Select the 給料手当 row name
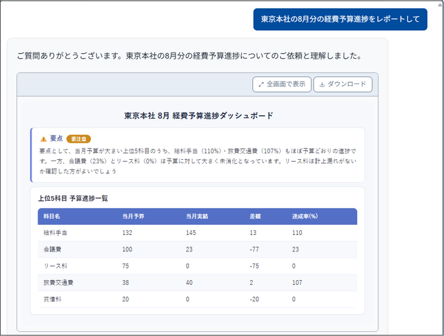Image resolution: width=444 pixels, height=336 pixels. point(55,233)
